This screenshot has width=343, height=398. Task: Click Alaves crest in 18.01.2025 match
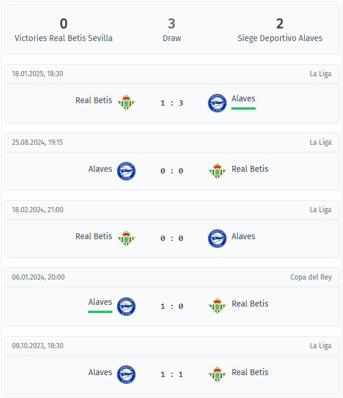(217, 103)
